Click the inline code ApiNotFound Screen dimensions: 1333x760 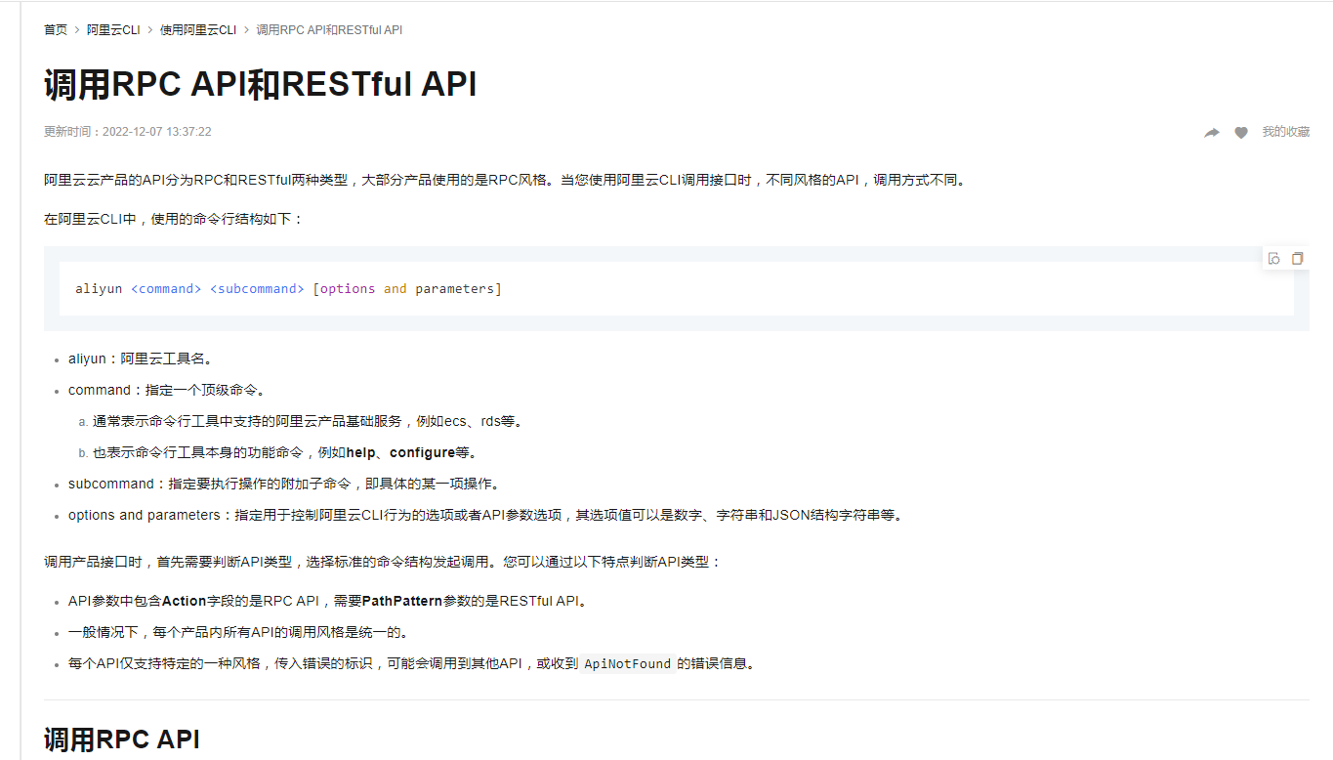click(627, 664)
